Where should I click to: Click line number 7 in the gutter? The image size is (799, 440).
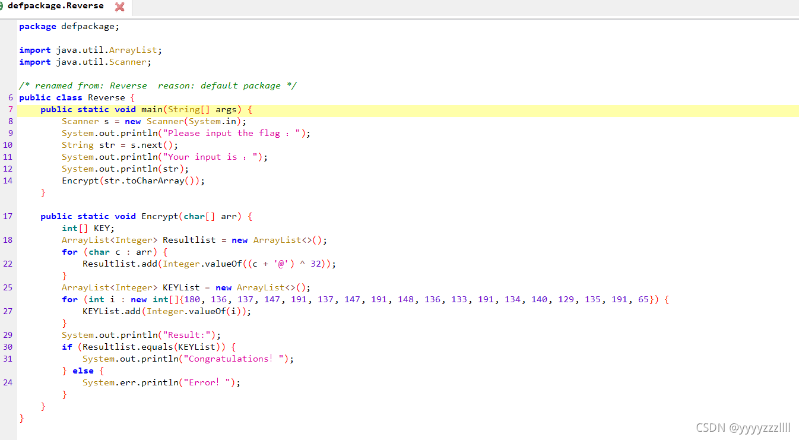(x=10, y=109)
